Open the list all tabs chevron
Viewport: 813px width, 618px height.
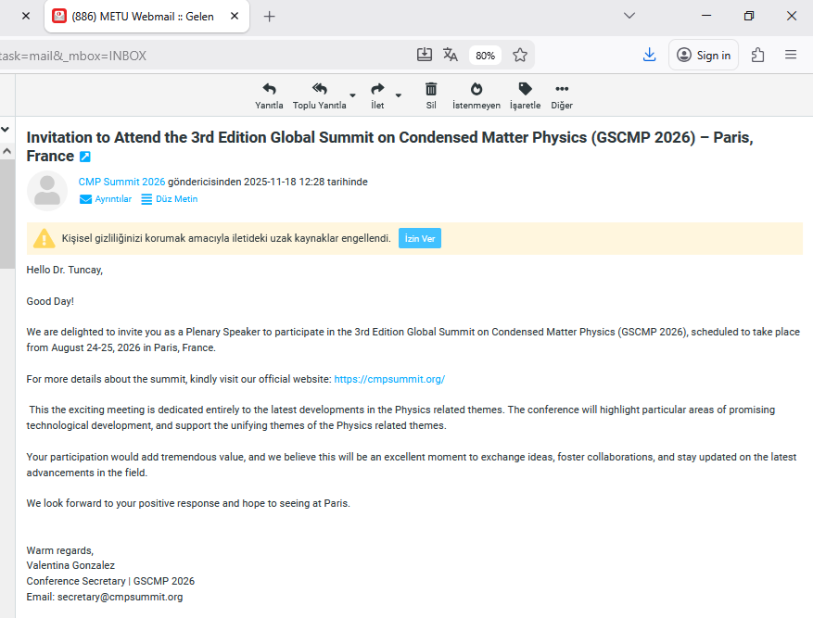(629, 16)
